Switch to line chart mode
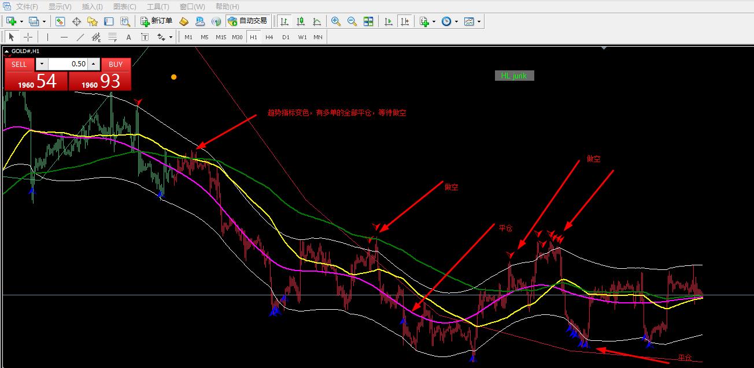 point(317,21)
